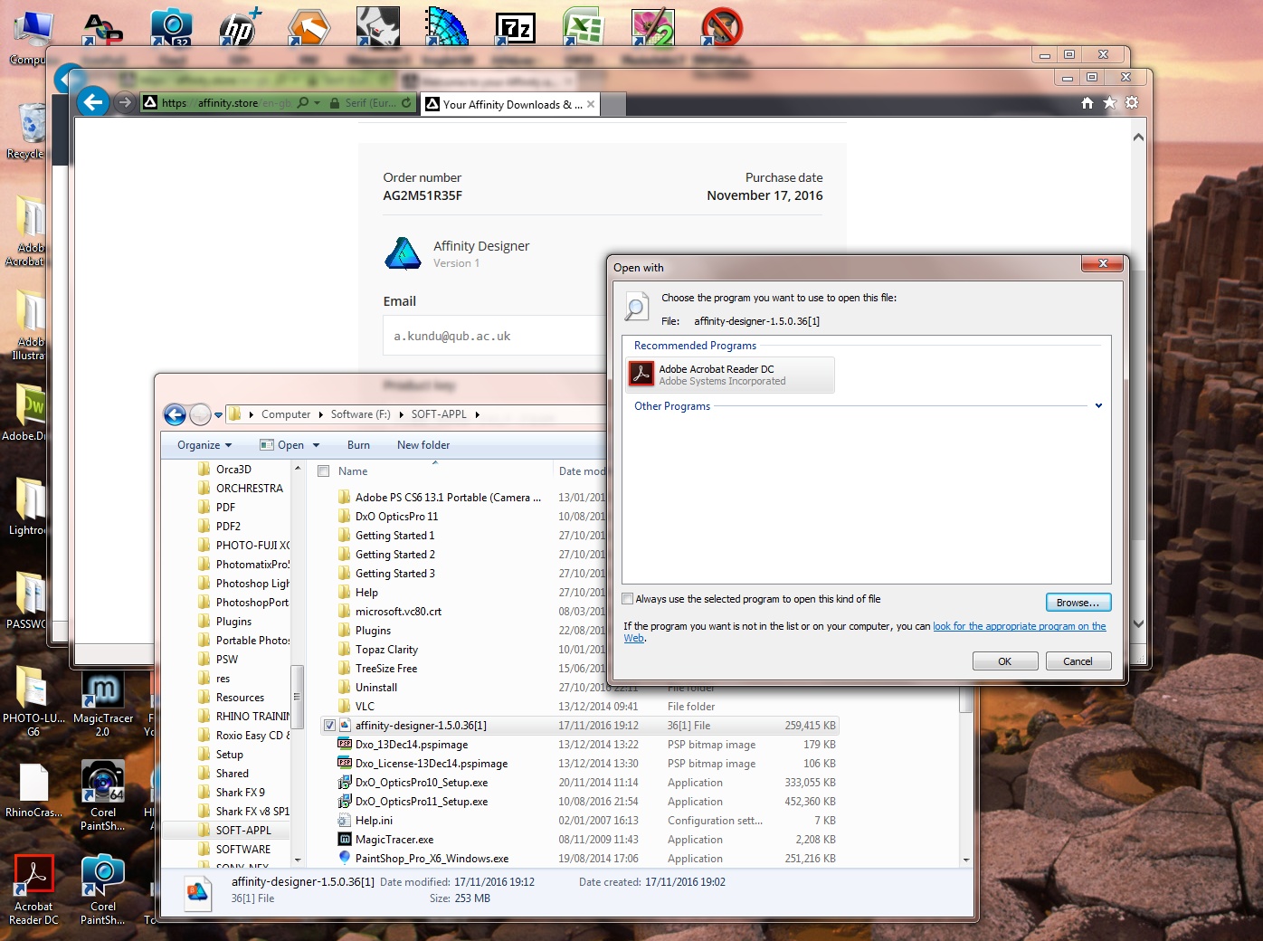Viewport: 1263px width, 941px height.
Task: Select ORCHESTRA folder in tree
Action: click(x=249, y=489)
